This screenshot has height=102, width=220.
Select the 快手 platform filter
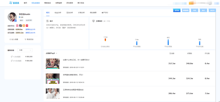click(204, 11)
